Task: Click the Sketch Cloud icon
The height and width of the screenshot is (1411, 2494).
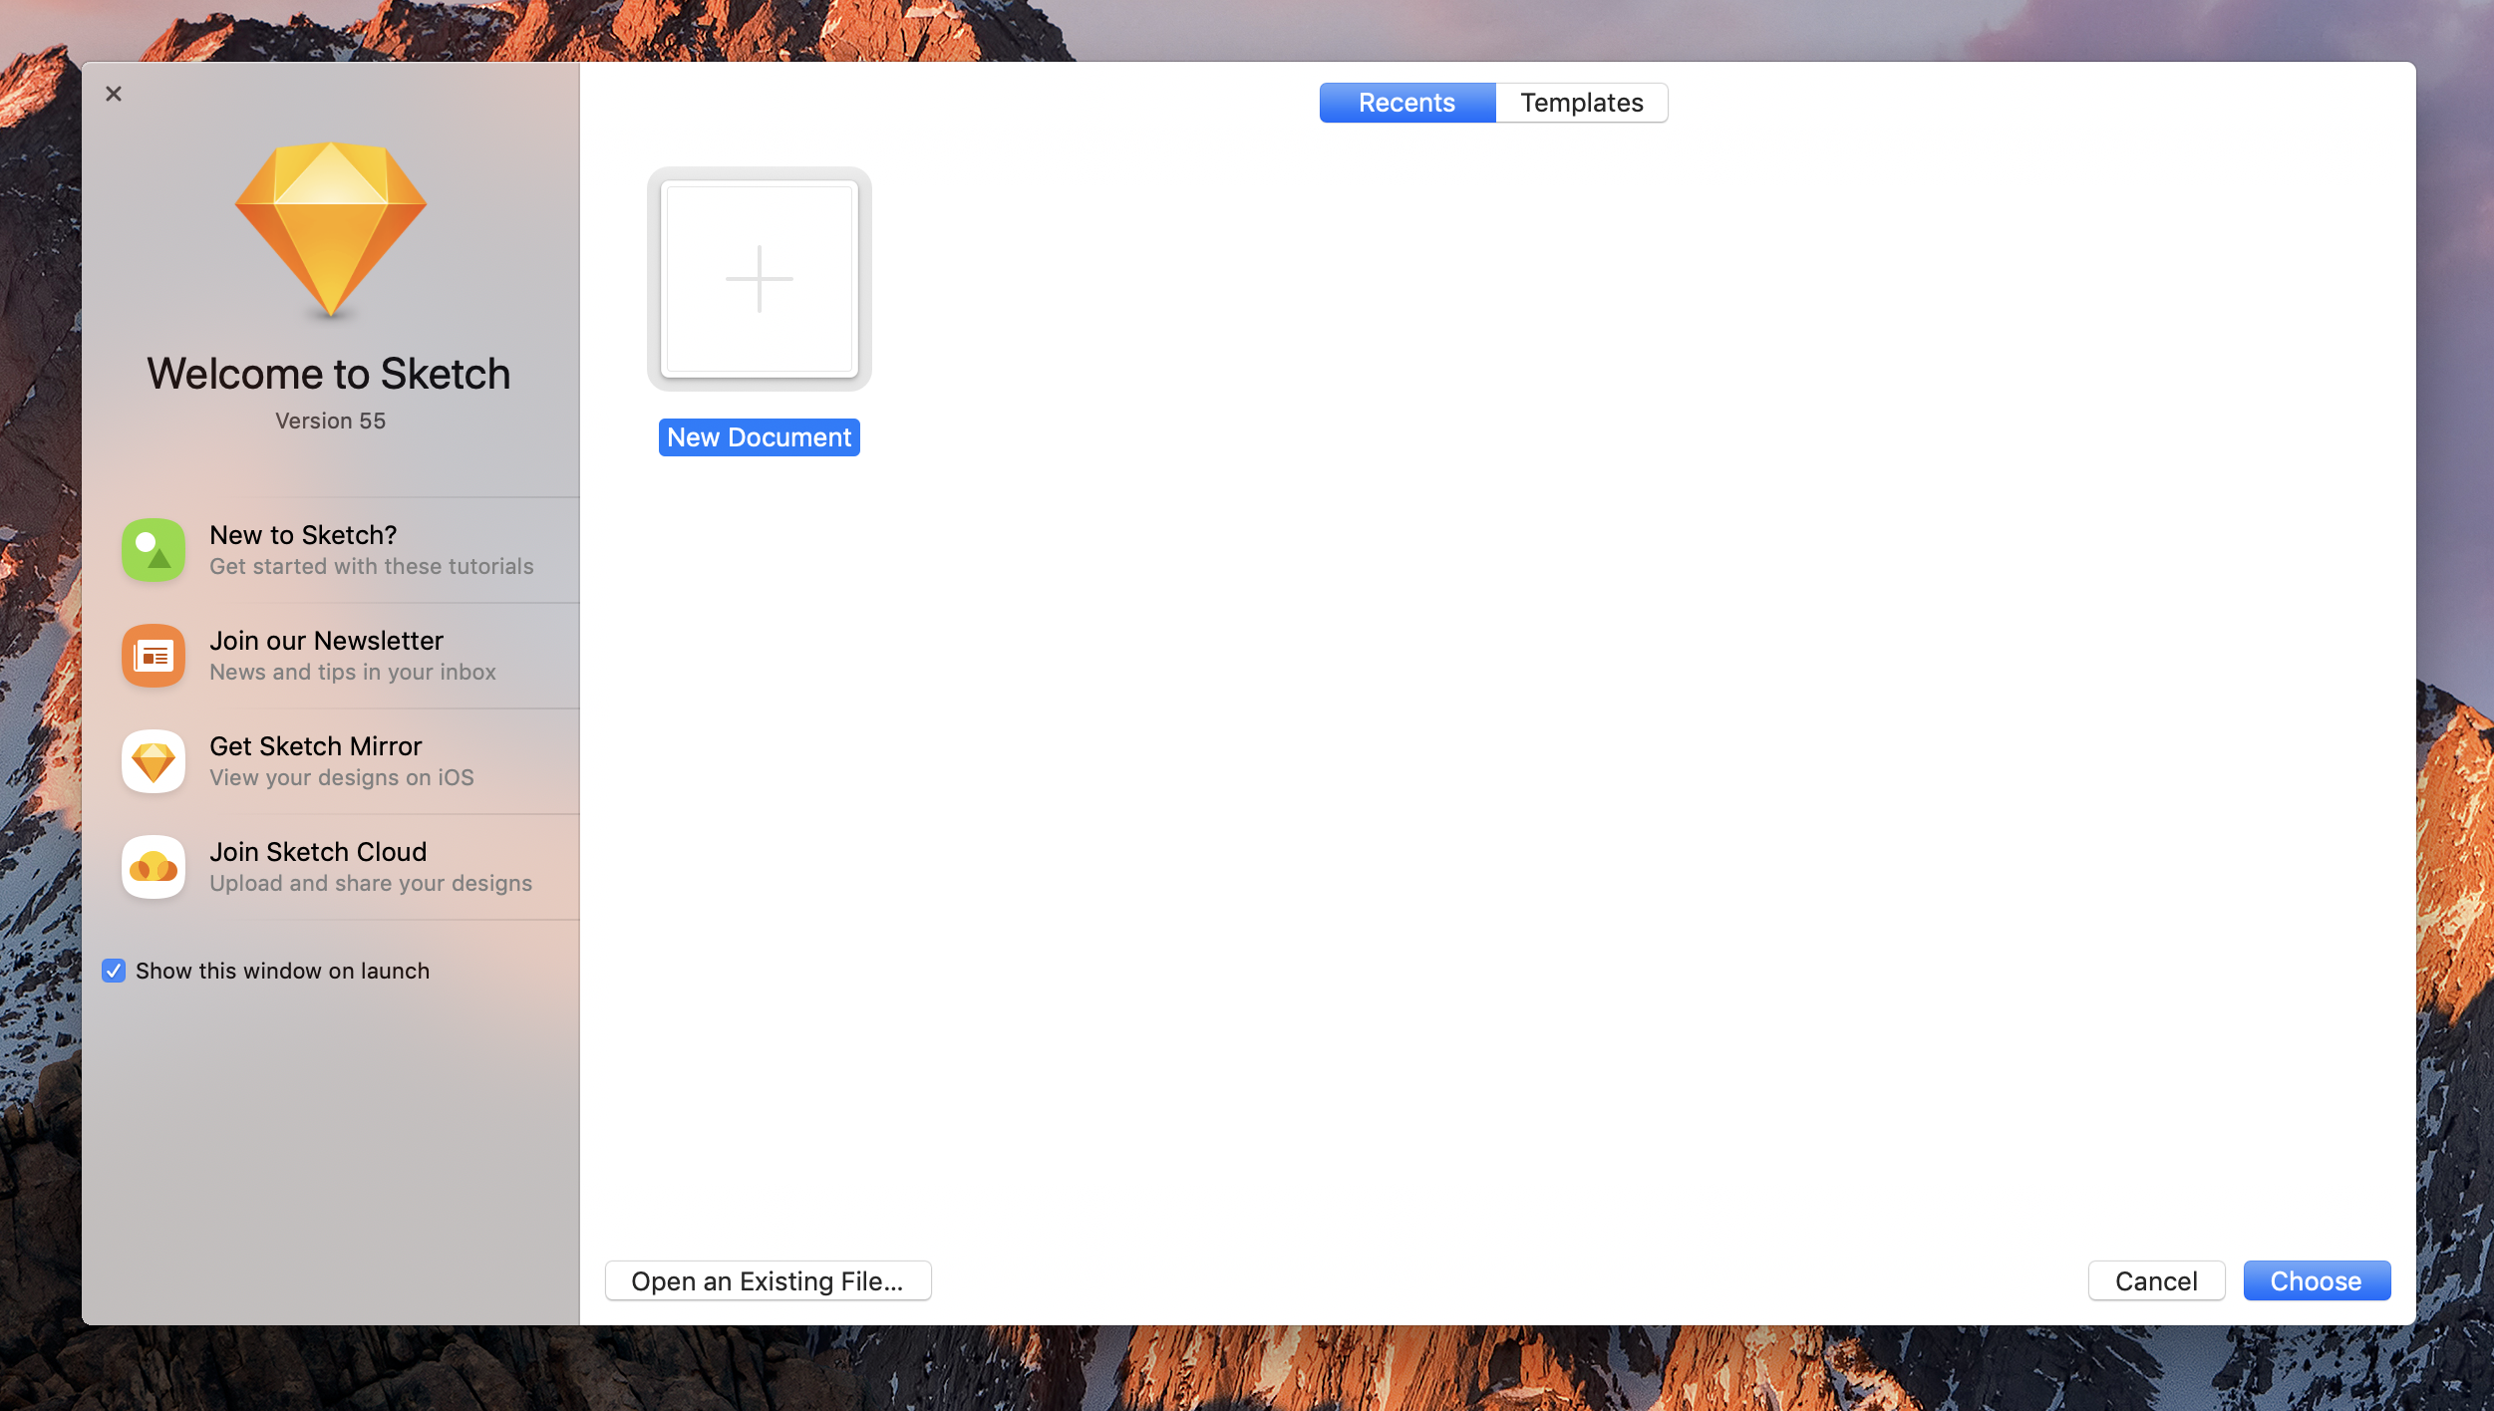Action: click(154, 867)
